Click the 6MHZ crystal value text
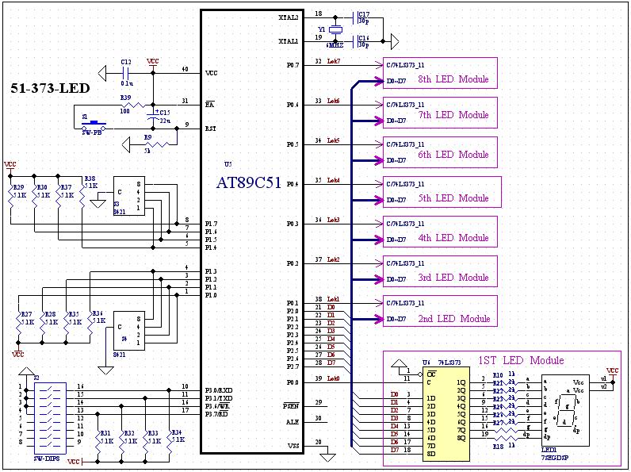Image resolution: width=631 pixels, height=472 pixels. click(x=335, y=45)
